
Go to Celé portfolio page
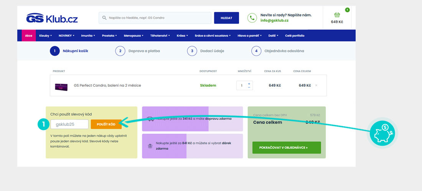(x=295, y=36)
